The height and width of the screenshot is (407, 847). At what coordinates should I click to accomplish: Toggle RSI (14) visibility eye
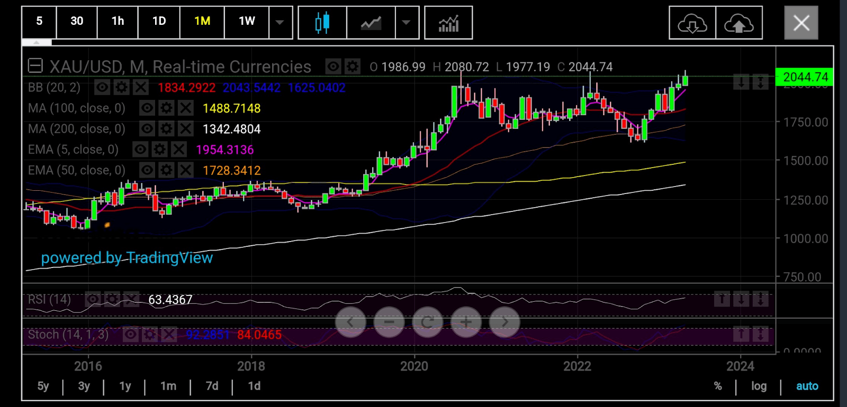[x=93, y=299]
